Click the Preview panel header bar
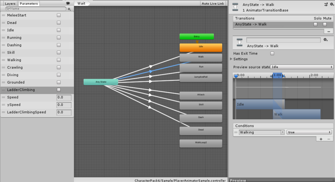The width and height of the screenshot is (335, 182). tap(281, 180)
